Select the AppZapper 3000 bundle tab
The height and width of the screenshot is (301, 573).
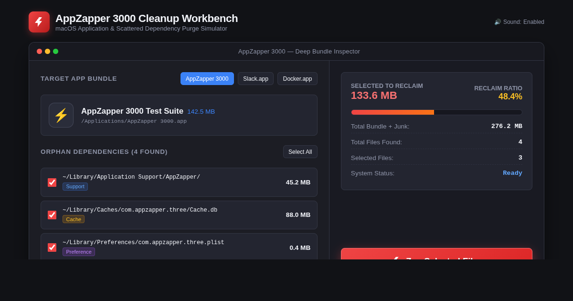tap(207, 79)
